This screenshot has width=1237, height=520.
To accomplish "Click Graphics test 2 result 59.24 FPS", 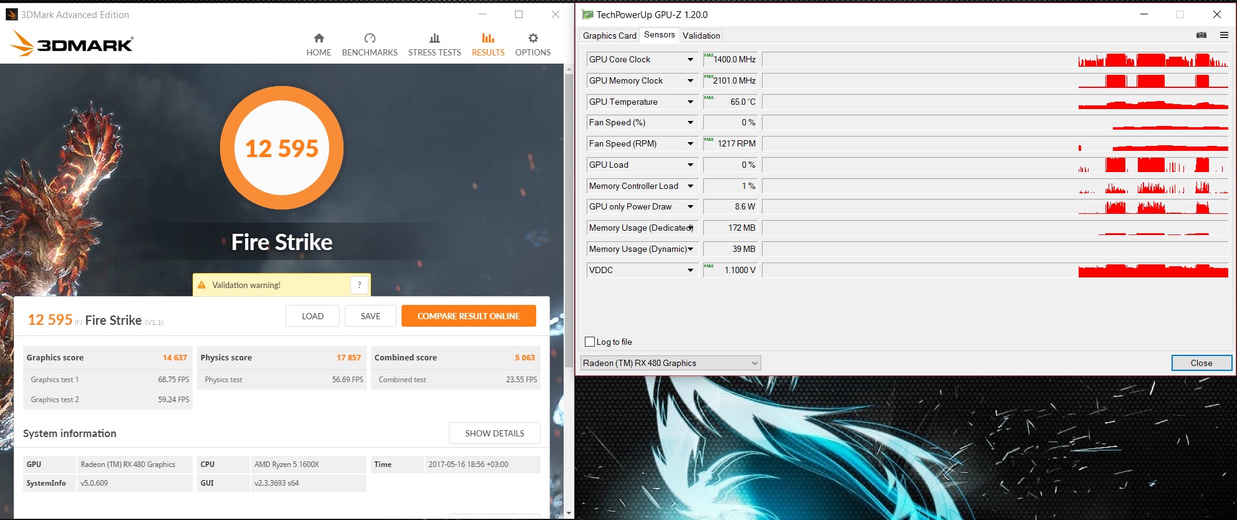I will click(x=173, y=400).
